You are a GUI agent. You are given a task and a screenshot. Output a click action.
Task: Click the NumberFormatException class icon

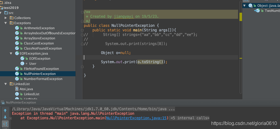(17, 79)
